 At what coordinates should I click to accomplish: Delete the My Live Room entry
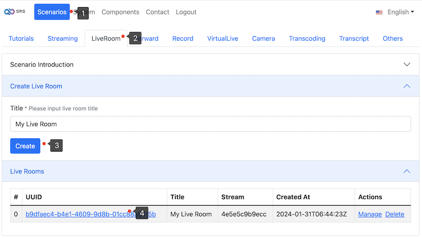(x=395, y=214)
